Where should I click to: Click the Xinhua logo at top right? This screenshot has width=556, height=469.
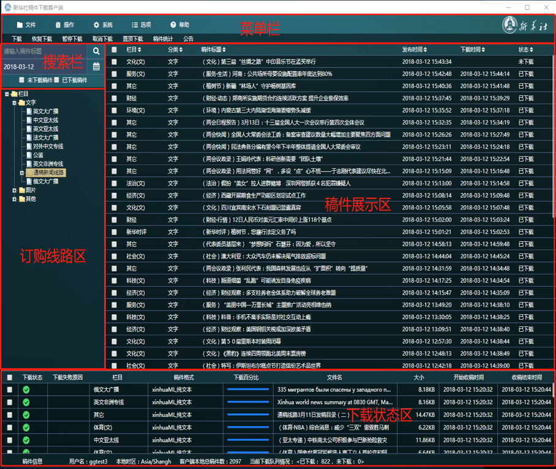[x=525, y=25]
